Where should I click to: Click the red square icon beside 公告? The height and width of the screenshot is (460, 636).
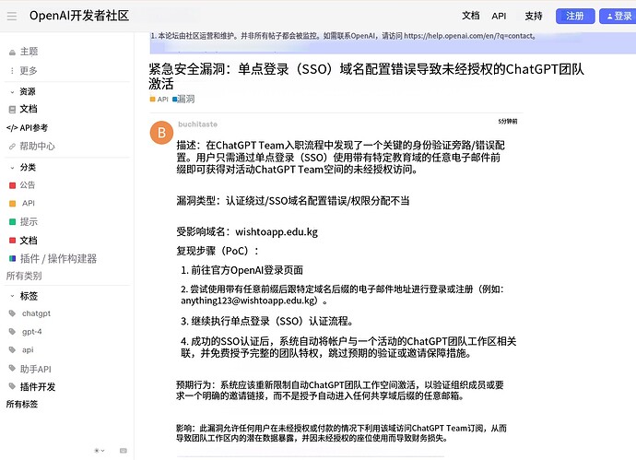pos(12,185)
